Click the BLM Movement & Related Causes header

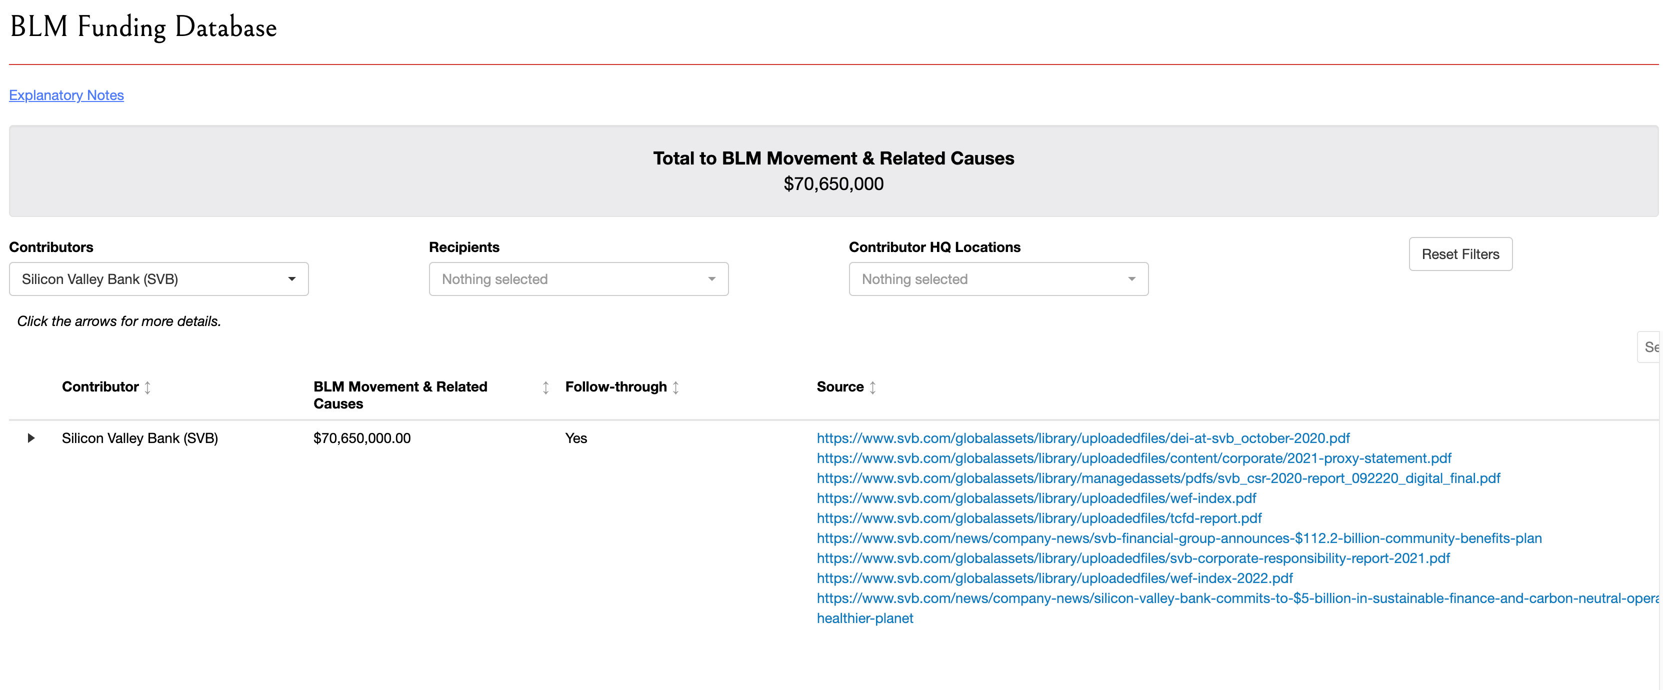[x=400, y=395]
